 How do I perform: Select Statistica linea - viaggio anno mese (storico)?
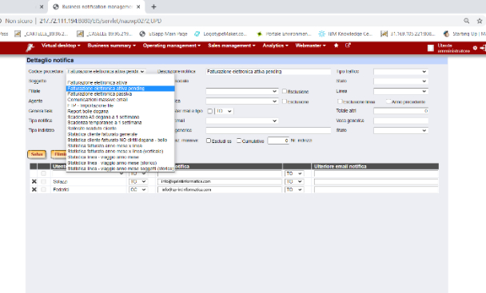click(120, 163)
